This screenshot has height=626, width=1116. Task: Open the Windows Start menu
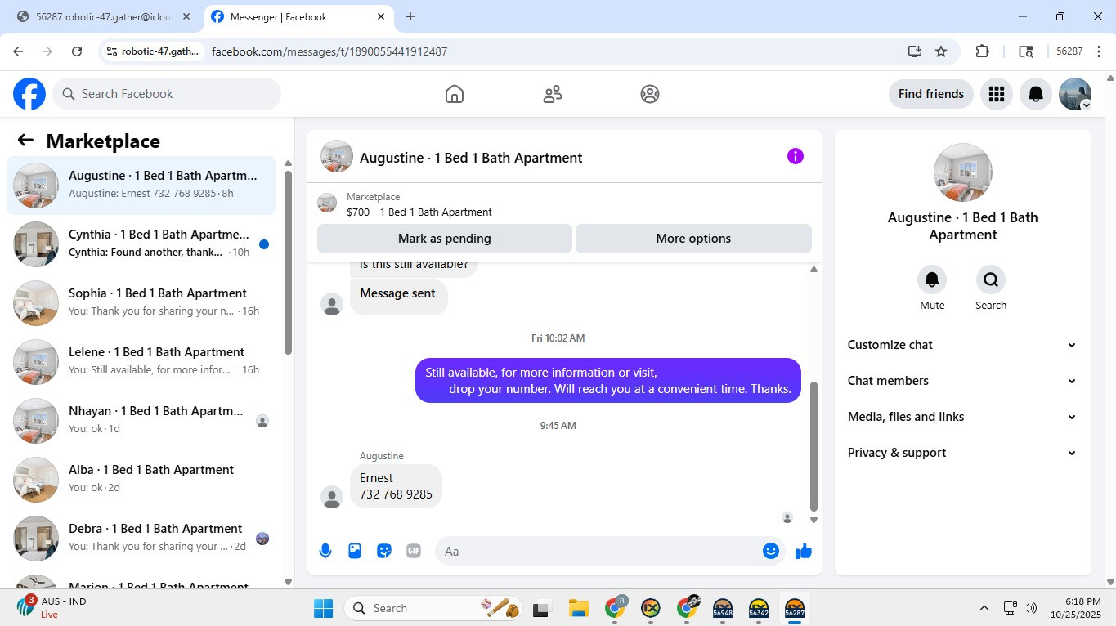(x=324, y=608)
